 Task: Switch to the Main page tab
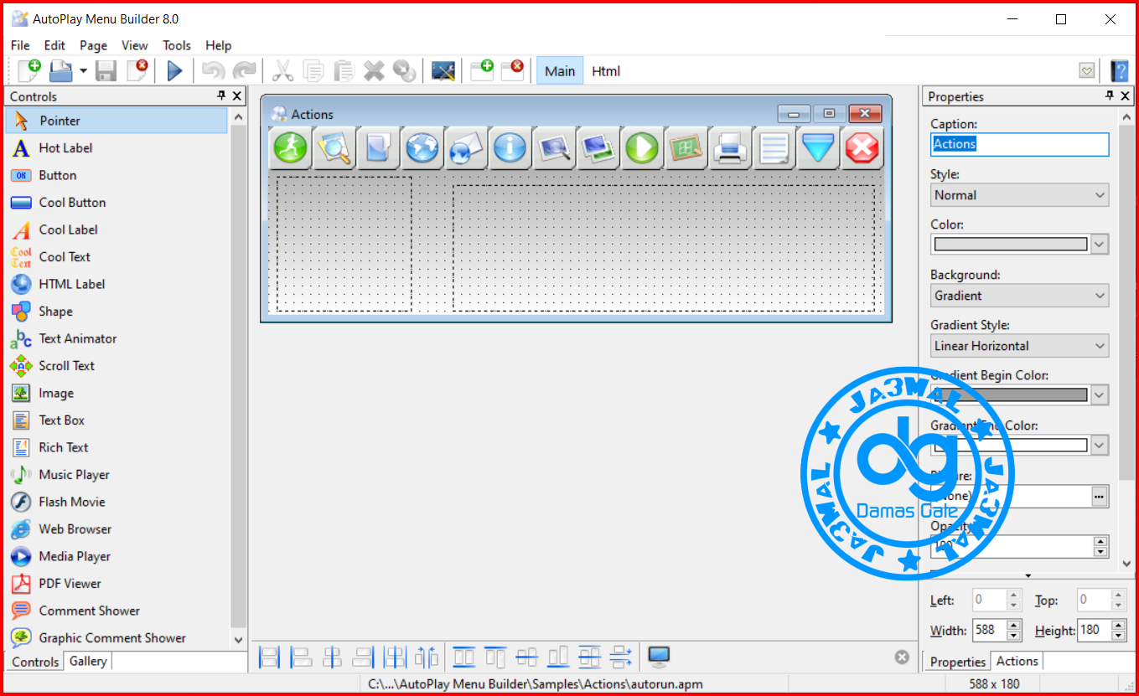(x=560, y=71)
